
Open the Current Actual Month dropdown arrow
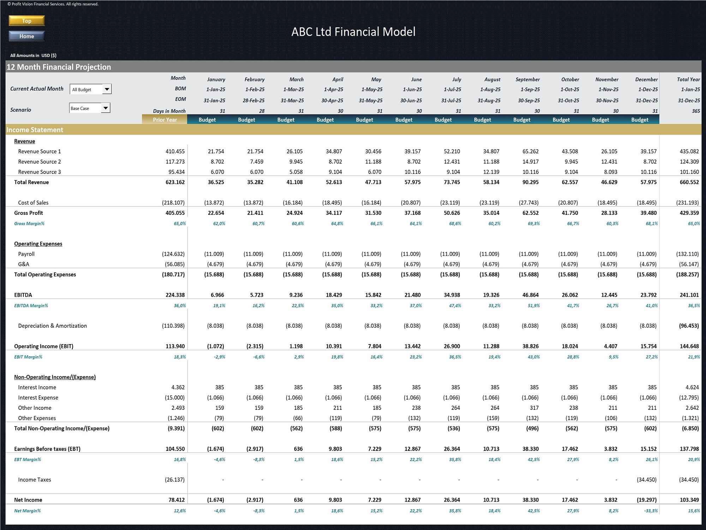107,89
